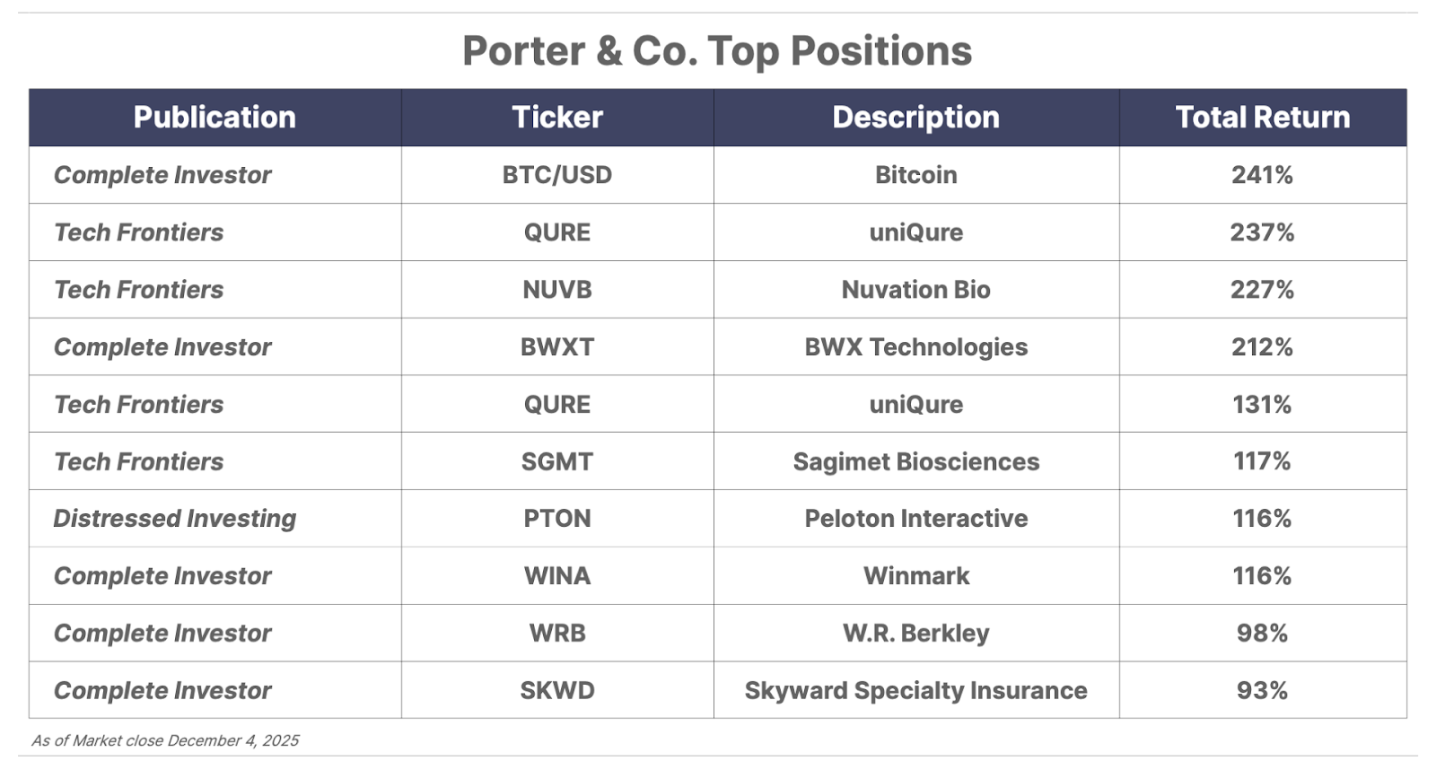Click "Nuvation Bio" in the description column
The width and height of the screenshot is (1436, 770).
(915, 290)
